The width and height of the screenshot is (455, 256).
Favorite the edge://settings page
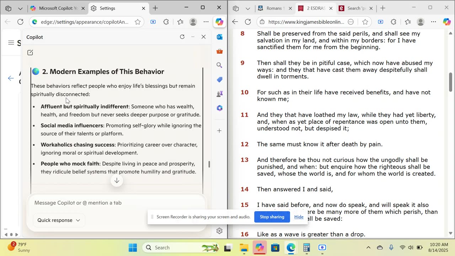138,22
